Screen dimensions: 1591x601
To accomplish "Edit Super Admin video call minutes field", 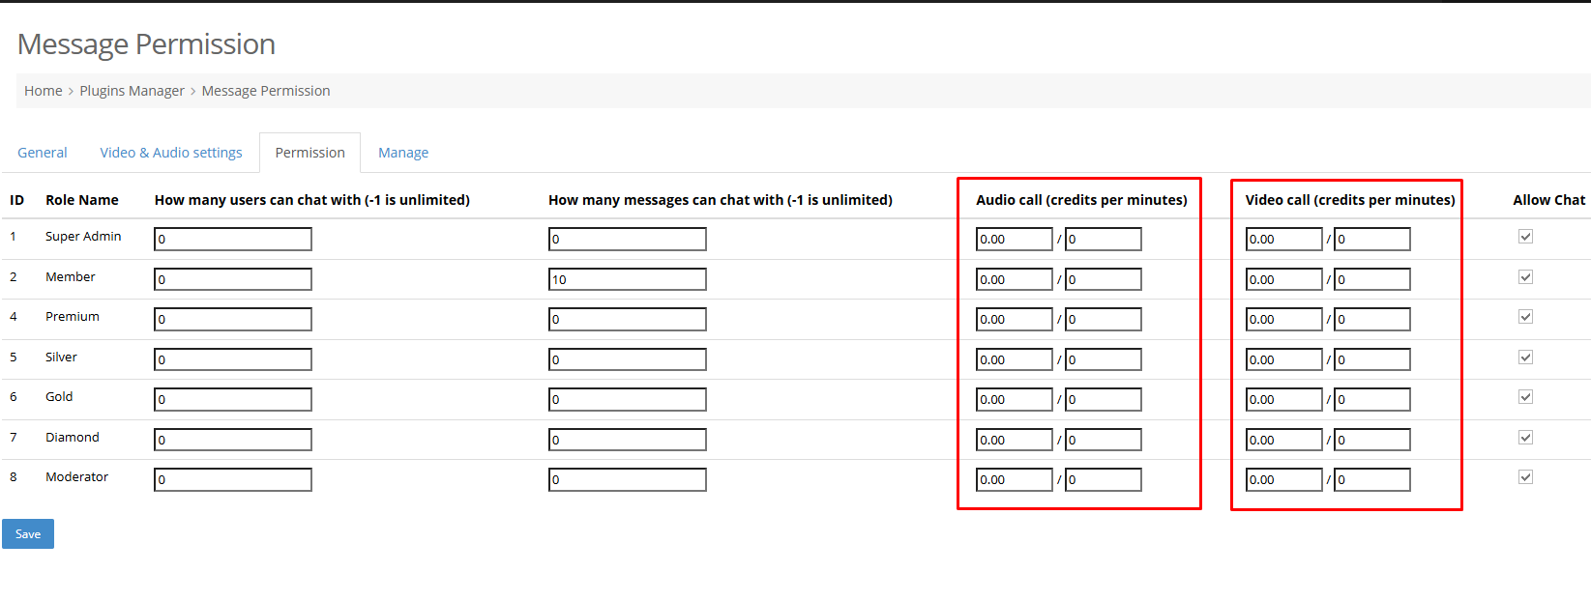I will pos(1372,239).
